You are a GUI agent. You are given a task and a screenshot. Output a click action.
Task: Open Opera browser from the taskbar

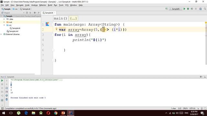tap(48, 113)
